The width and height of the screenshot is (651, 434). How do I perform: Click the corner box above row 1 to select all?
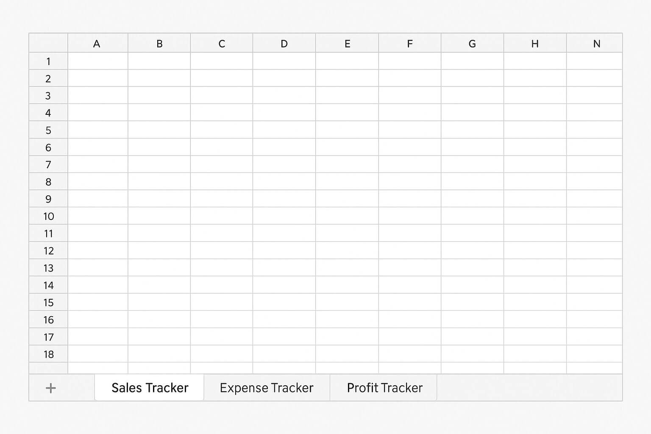tap(48, 43)
